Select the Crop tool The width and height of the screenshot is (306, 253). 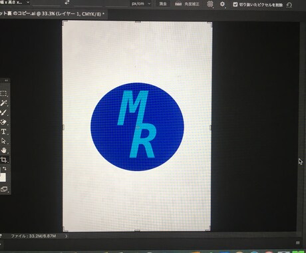[x=3, y=160]
